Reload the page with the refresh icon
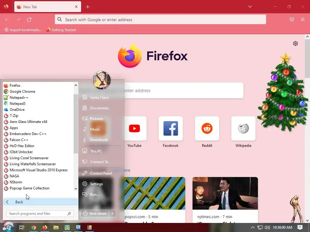This screenshot has height=232, width=310. (29, 20)
